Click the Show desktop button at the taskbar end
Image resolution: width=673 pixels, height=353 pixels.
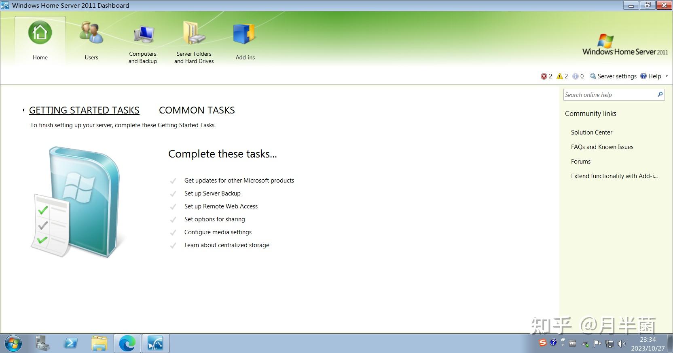click(670, 344)
